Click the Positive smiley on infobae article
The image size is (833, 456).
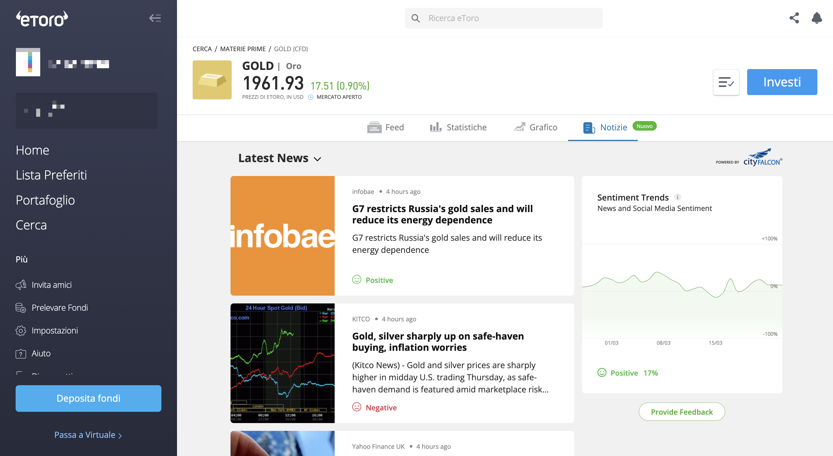[356, 279]
